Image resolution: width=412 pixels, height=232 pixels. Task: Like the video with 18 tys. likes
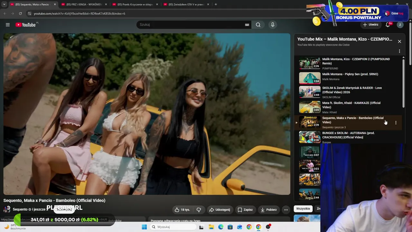182,210
